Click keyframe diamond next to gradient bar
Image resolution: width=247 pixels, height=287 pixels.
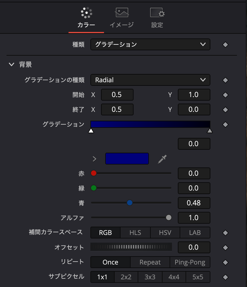(225, 124)
